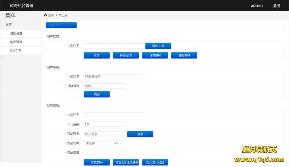Click 首页 in the sidebar menu
The height and width of the screenshot is (167, 289).
(9, 25)
